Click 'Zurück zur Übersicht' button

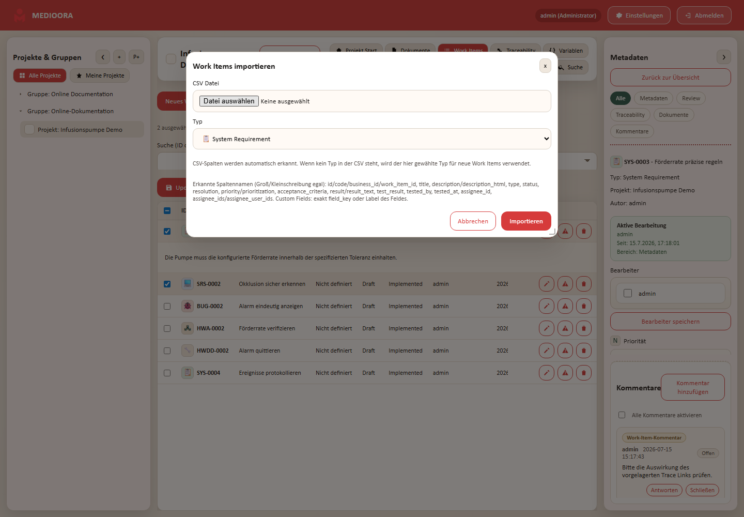671,78
